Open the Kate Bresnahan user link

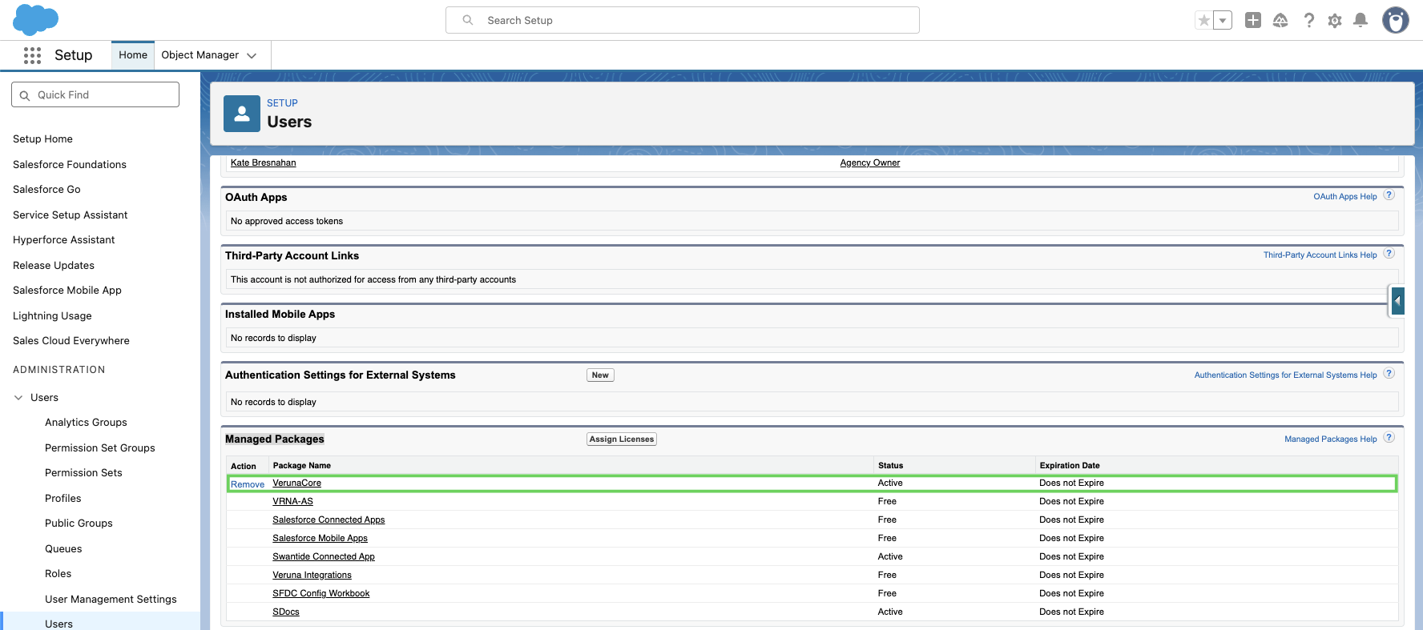coord(263,163)
